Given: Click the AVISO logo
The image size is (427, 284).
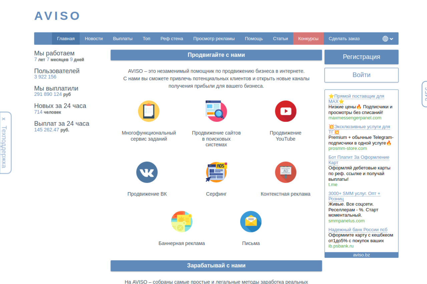Looking at the screenshot, I should tap(57, 16).
